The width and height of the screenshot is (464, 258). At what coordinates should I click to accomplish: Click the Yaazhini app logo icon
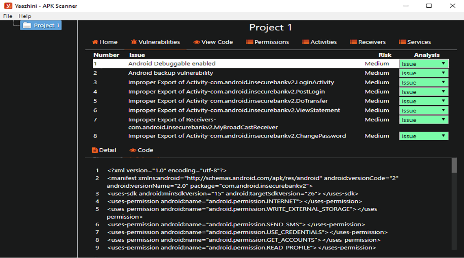coord(8,6)
